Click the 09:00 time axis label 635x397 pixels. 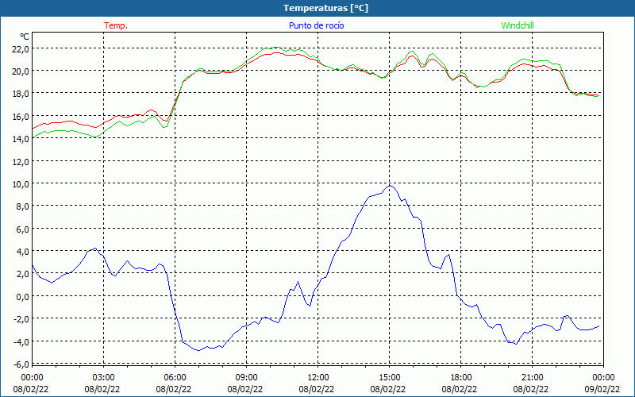click(x=246, y=378)
